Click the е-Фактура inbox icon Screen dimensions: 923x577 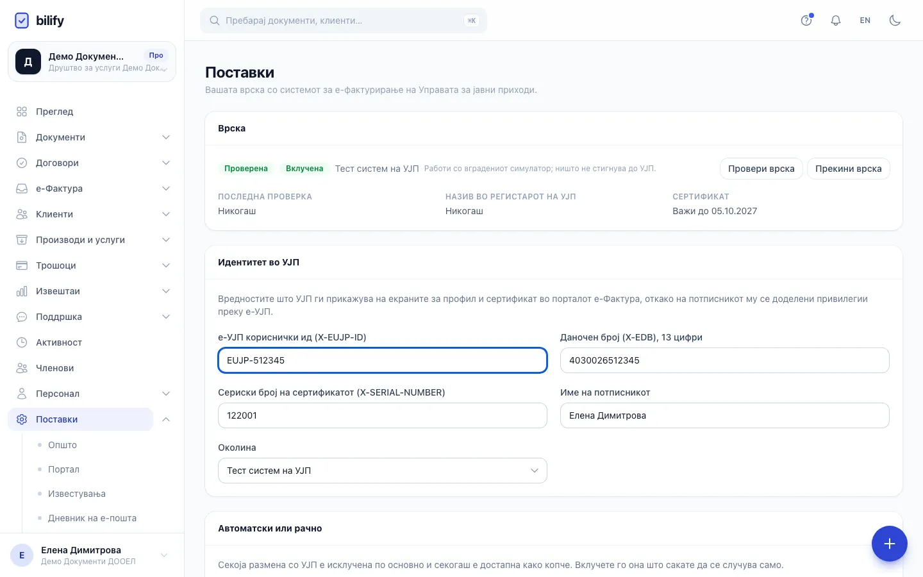[22, 188]
